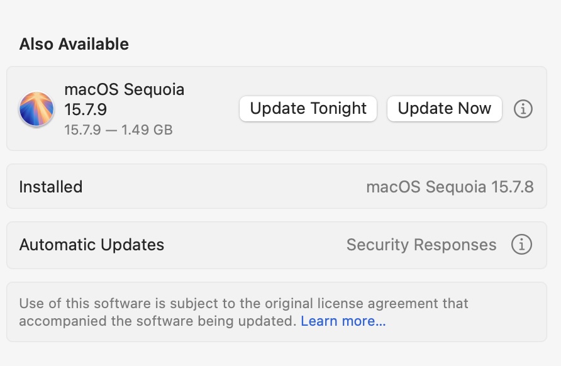Select the Automatic Updates label
Viewport: 561px width, 366px height.
[92, 245]
